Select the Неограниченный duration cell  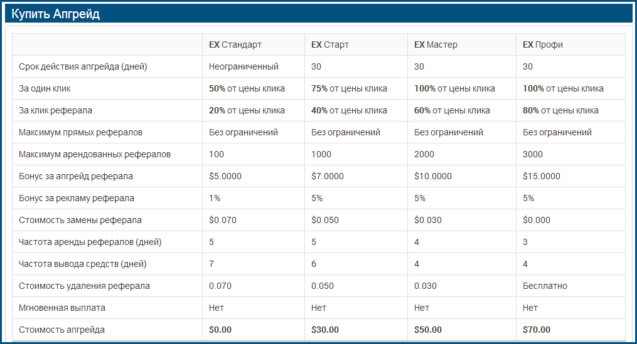click(x=244, y=66)
